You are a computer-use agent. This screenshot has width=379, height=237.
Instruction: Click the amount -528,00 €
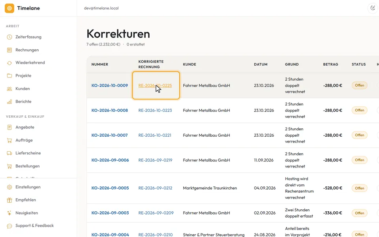click(332, 188)
